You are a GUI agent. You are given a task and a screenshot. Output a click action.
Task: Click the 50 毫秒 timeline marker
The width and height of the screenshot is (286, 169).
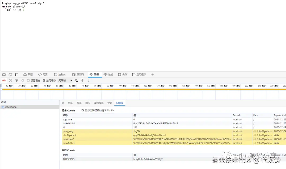tap(60, 86)
